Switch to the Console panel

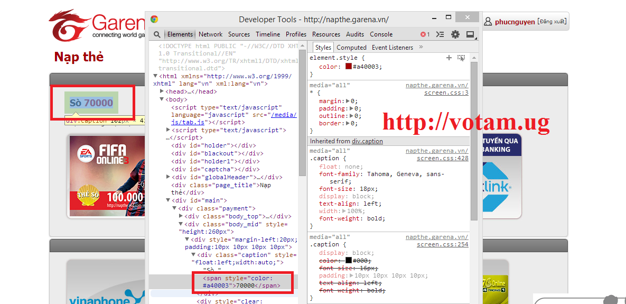(381, 34)
